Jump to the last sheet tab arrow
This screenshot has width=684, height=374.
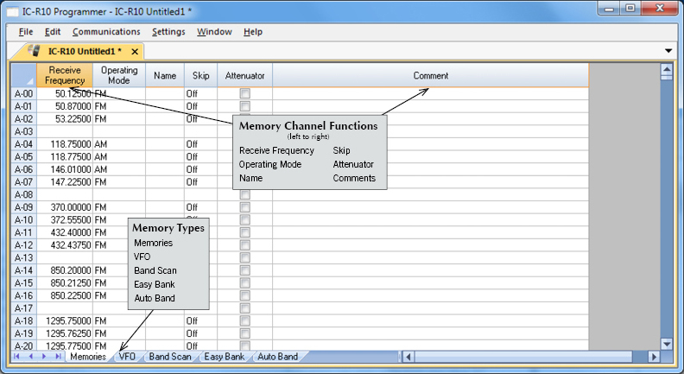point(58,357)
